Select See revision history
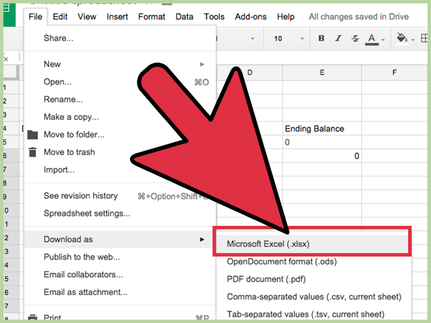 click(x=80, y=196)
